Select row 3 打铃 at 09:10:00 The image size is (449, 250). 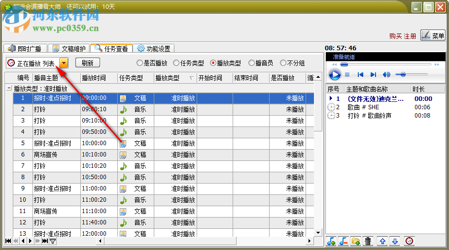(164, 121)
